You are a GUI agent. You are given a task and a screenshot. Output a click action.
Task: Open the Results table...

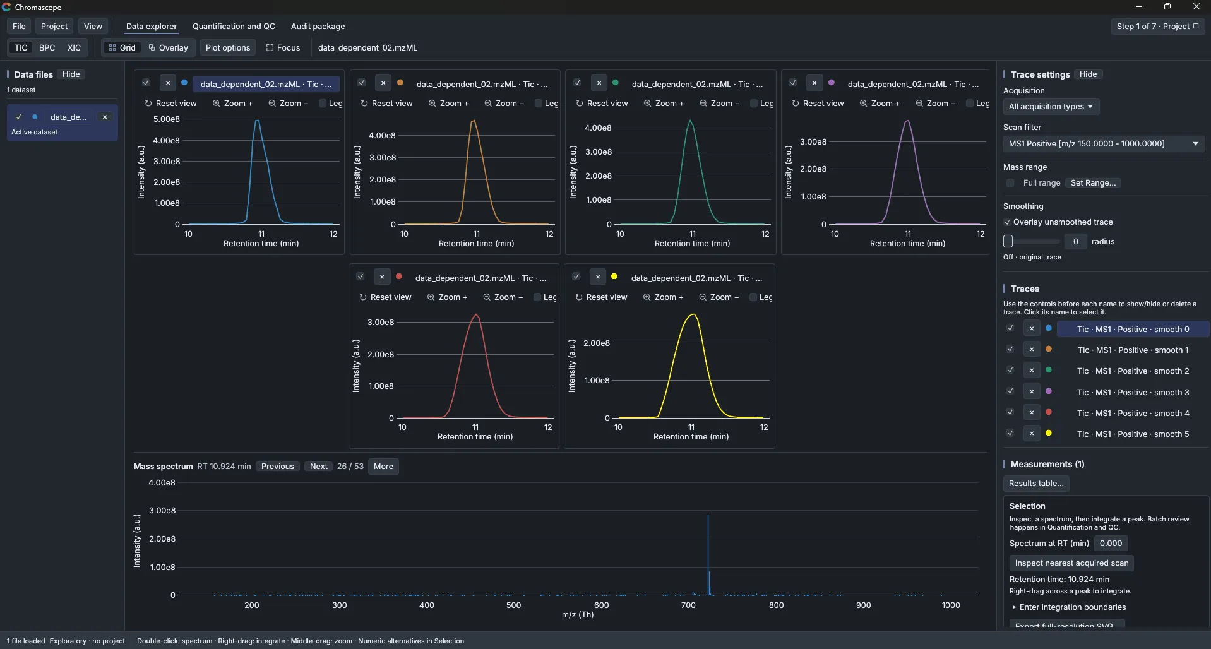(1036, 484)
